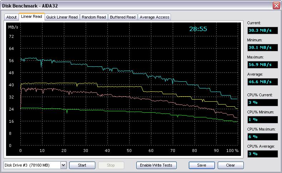Click the 28:55 elapsed time readout
Image resolution: width=282 pixels, height=173 pixels.
click(x=198, y=29)
